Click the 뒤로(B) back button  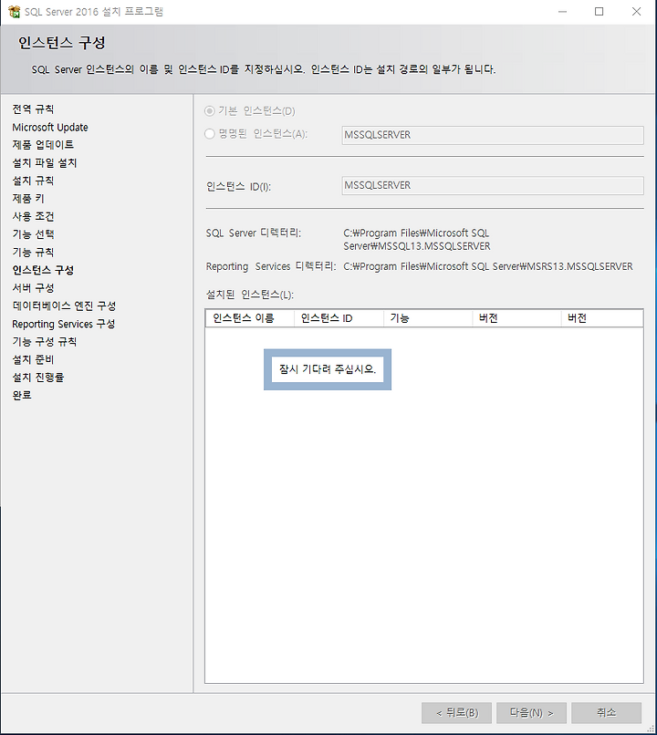pos(456,712)
